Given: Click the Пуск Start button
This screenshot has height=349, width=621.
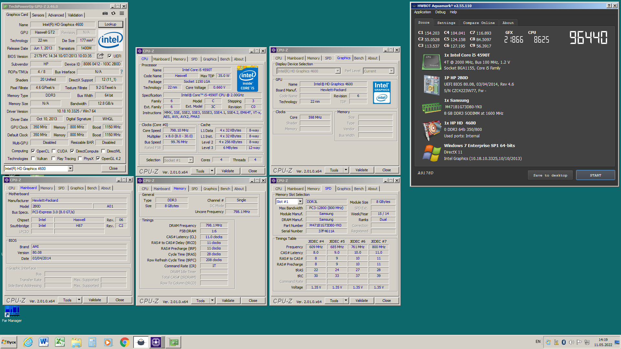Looking at the screenshot, I should click(x=9, y=342).
